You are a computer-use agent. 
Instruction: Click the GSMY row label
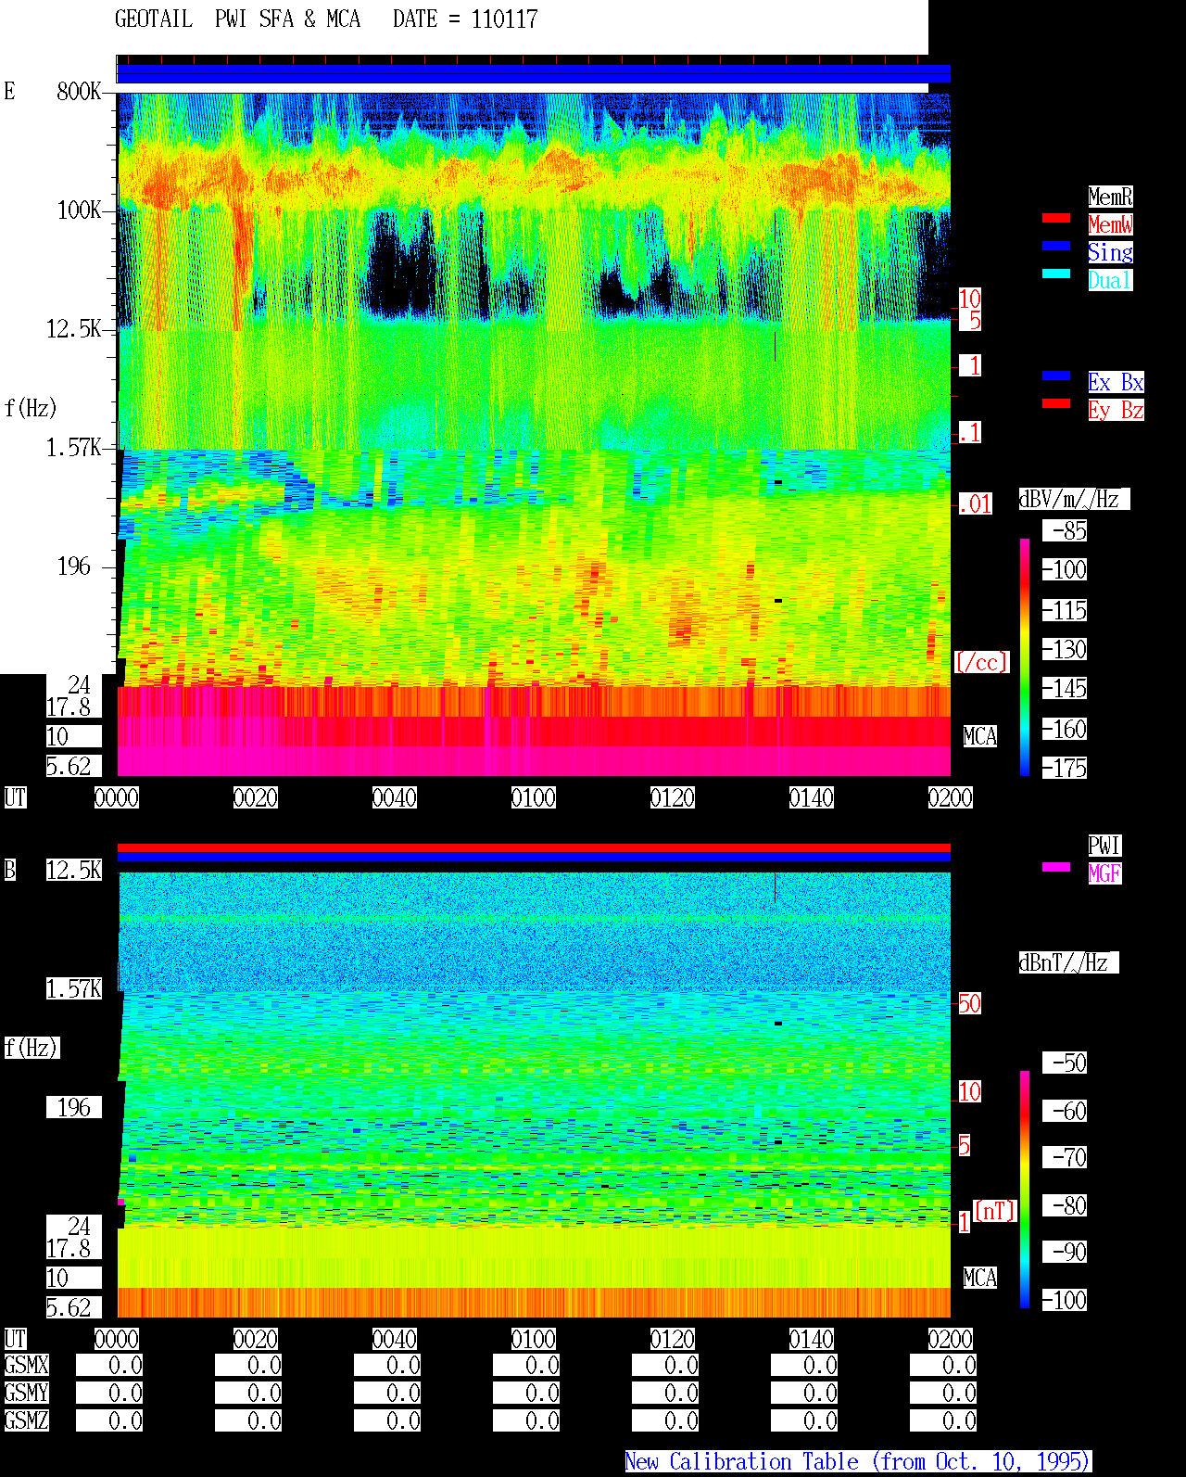point(26,1393)
